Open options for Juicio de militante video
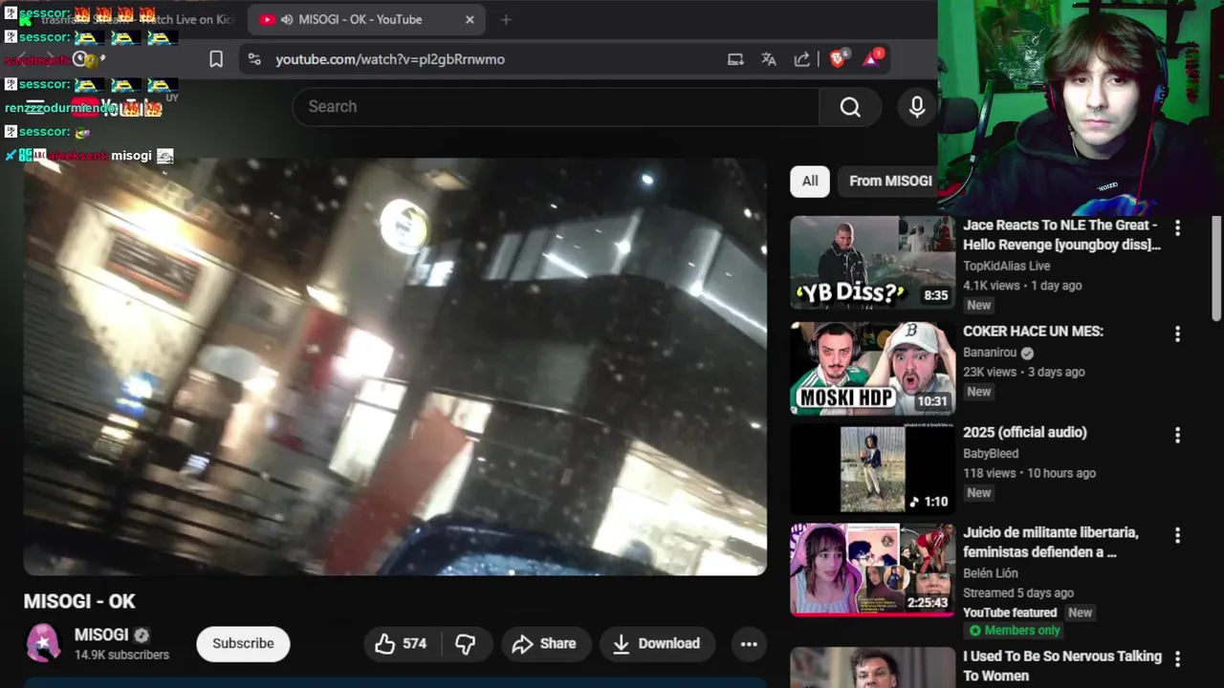 [x=1177, y=535]
